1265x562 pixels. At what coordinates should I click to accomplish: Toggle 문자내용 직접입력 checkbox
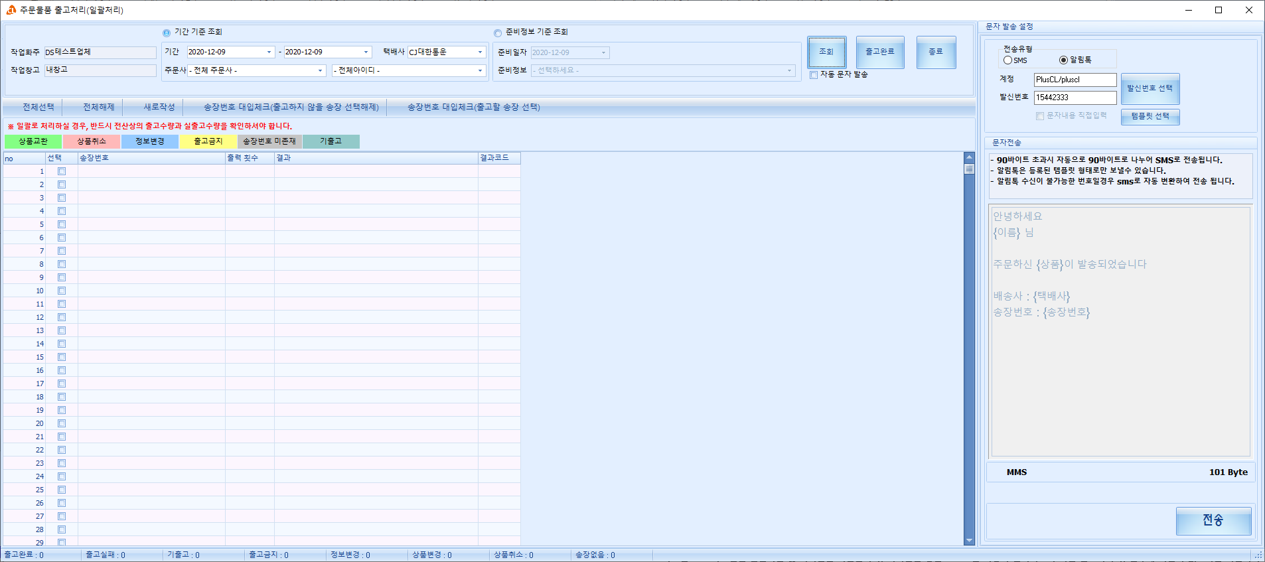coord(1040,116)
